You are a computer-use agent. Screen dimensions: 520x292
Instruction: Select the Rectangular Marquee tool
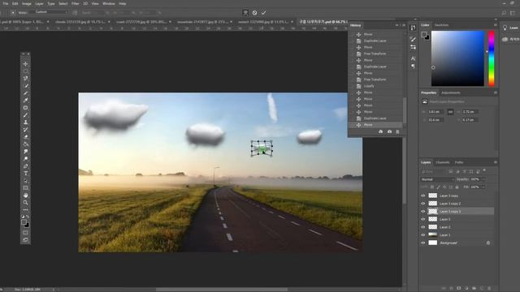(x=25, y=71)
